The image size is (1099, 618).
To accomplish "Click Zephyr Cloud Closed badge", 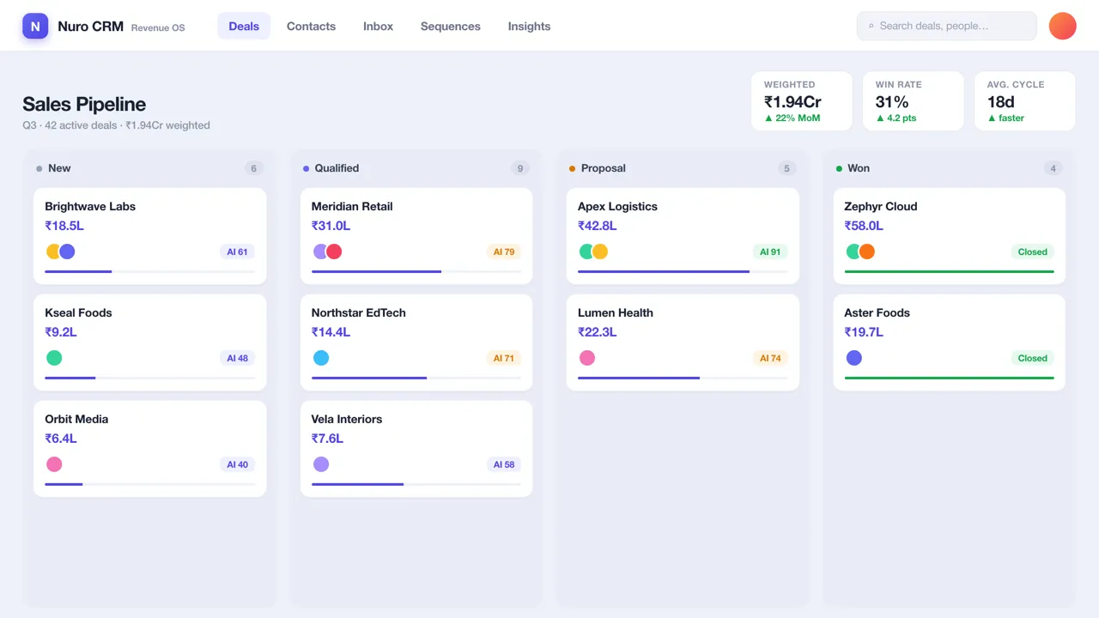I will (1033, 251).
